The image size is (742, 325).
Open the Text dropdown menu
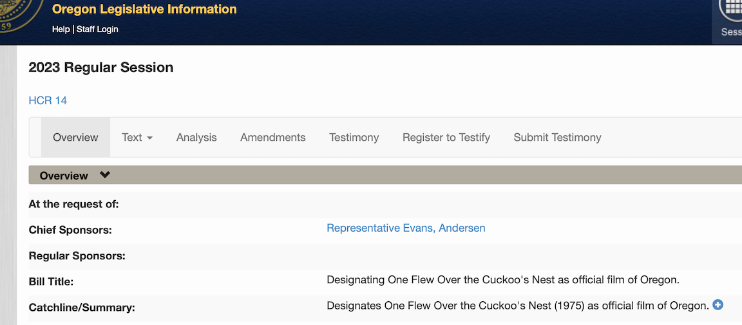tap(137, 137)
